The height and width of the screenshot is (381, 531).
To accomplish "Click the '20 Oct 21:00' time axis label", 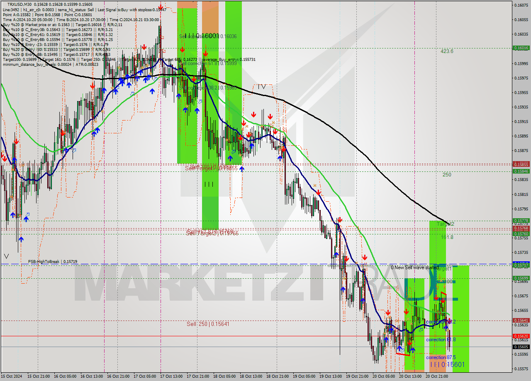I will click(437, 376).
